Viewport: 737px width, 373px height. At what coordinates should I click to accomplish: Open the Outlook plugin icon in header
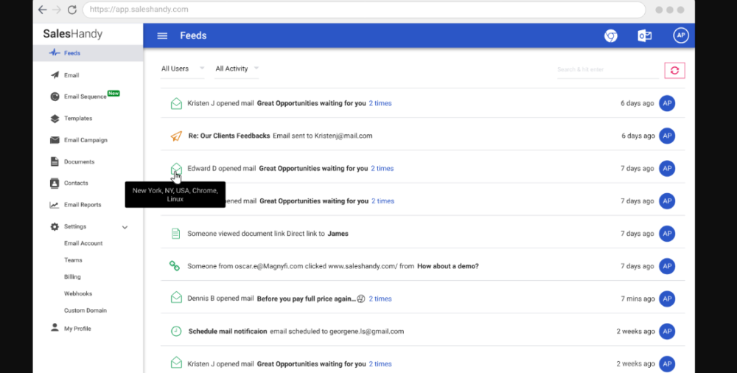(x=644, y=36)
